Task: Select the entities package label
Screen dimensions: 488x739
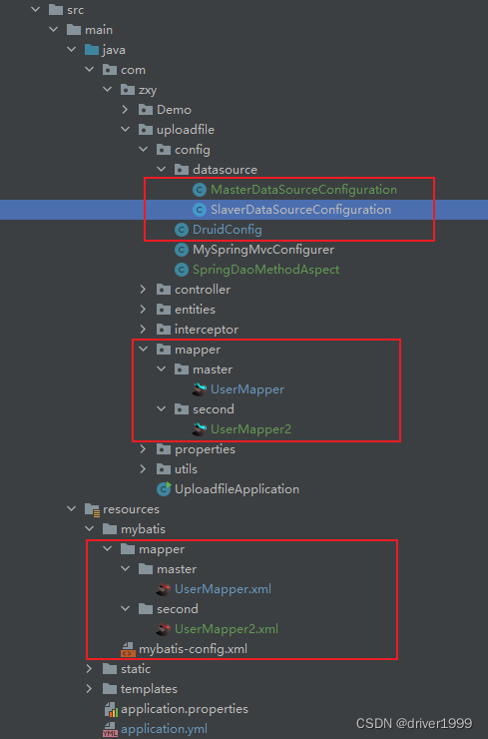Action: 195,310
